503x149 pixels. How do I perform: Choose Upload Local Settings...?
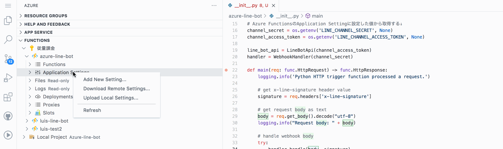tap(111, 98)
